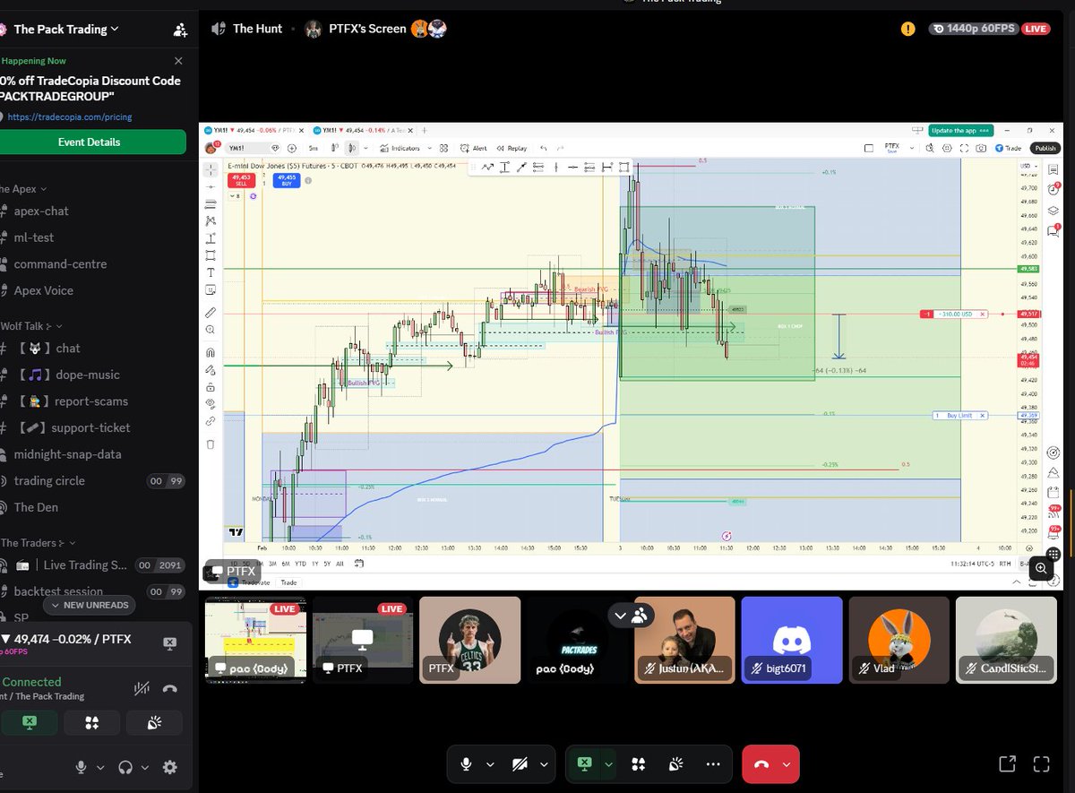The height and width of the screenshot is (793, 1075).
Task: Open the Discord user settings gear
Action: pos(170,767)
